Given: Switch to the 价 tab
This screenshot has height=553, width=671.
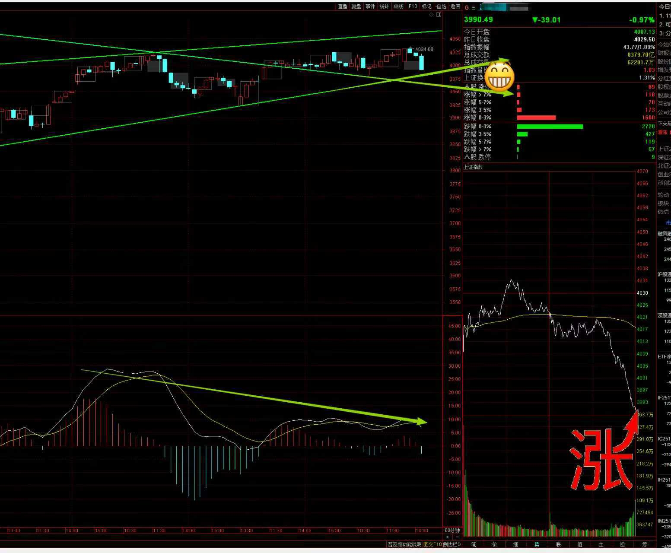Looking at the screenshot, I should pos(495,544).
